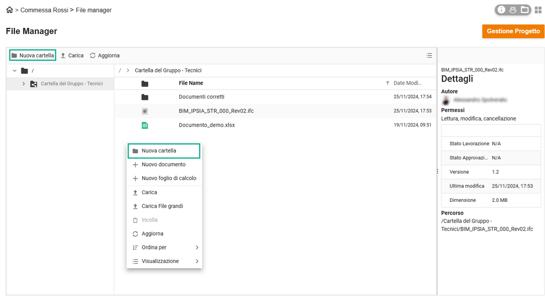Sort by Date Modi… column header

[408, 83]
